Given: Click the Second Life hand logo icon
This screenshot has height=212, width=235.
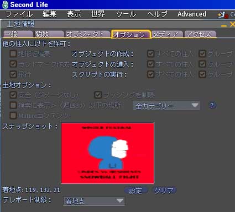Looking at the screenshot, I should tap(6, 4).
